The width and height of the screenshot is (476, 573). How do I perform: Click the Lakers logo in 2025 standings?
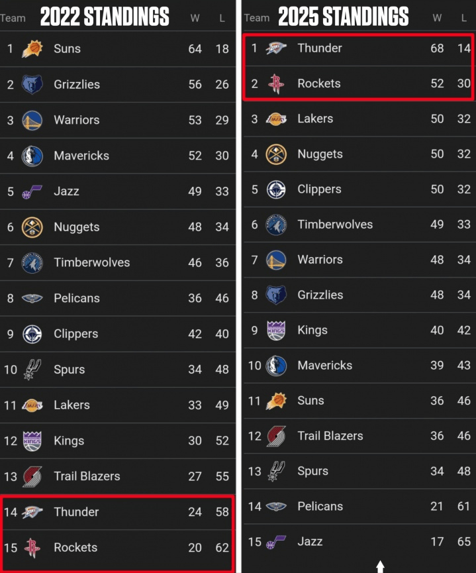(x=275, y=119)
